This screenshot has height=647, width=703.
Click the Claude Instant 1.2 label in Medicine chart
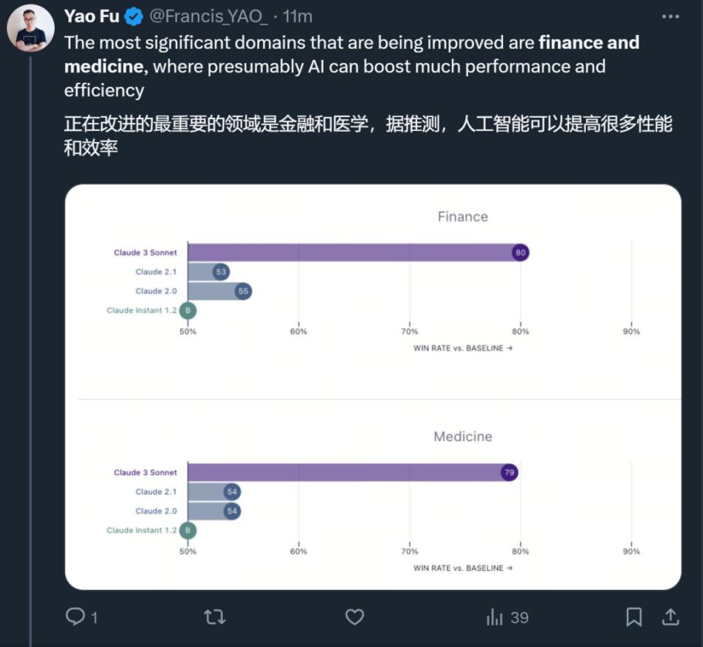[x=144, y=530]
